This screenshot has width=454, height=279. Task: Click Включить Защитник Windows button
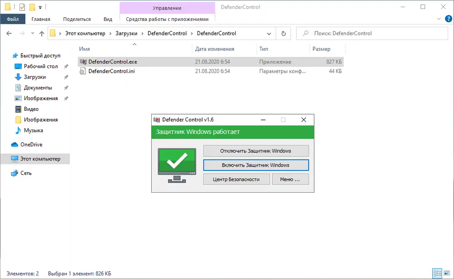(x=256, y=165)
